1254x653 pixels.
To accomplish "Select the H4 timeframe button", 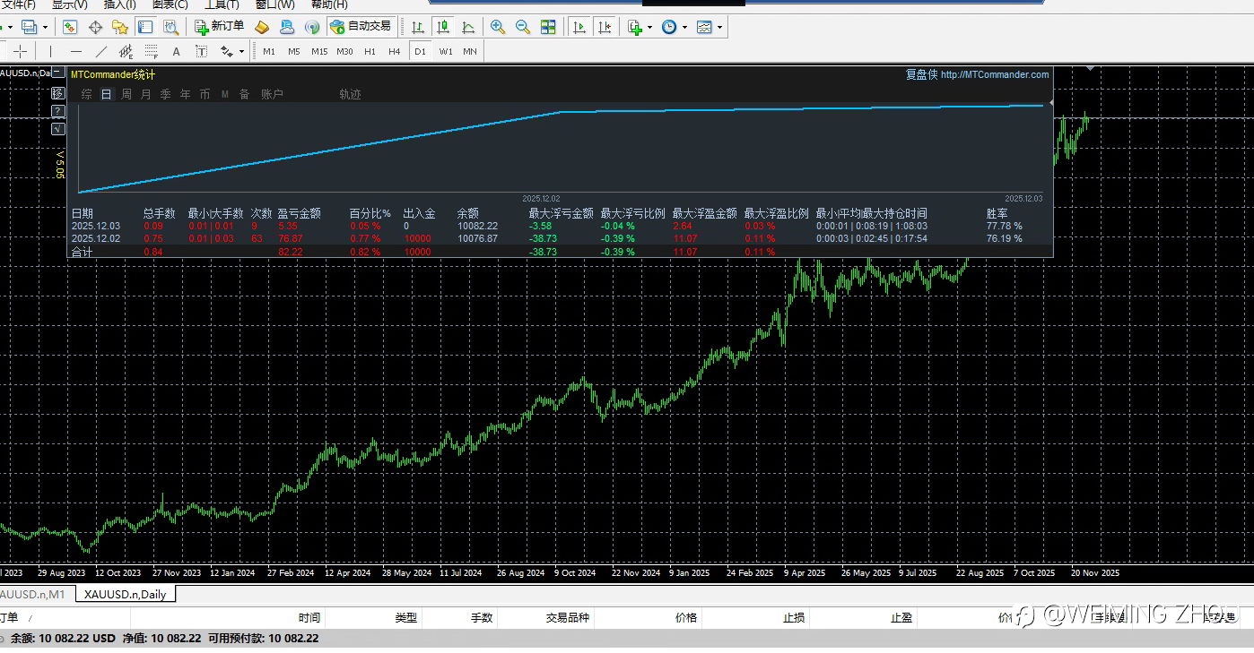I will pos(394,51).
